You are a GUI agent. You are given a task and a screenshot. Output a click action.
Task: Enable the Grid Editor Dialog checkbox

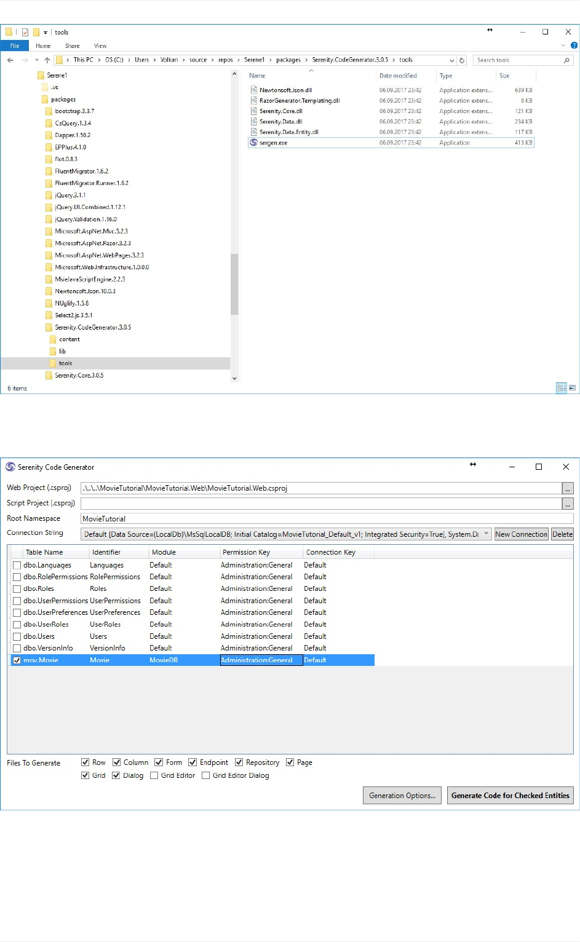coord(206,775)
